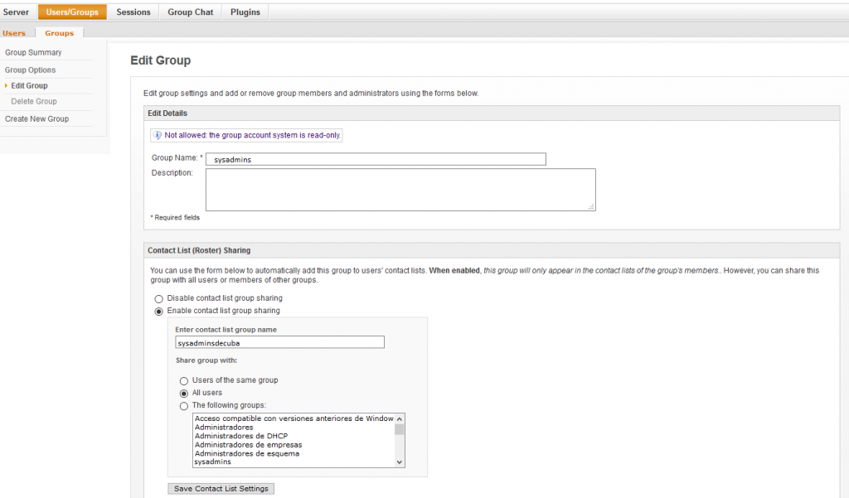Screen dimensions: 849x498
Task: Select Enable contact list group sharing
Action: (158, 312)
